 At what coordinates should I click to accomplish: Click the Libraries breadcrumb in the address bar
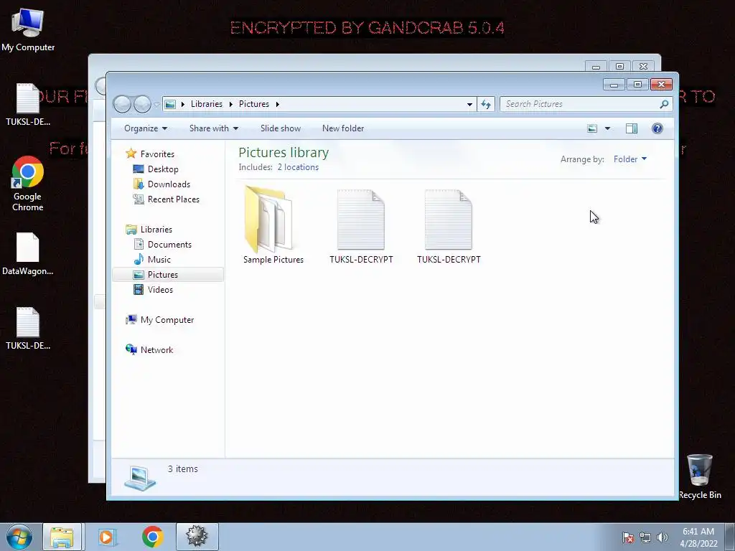click(x=206, y=104)
